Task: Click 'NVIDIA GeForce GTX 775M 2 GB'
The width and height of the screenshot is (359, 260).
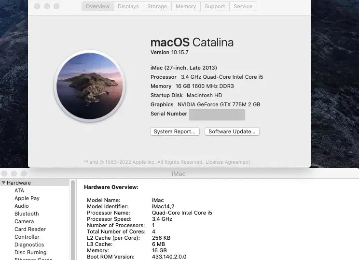Action: tap(219, 104)
